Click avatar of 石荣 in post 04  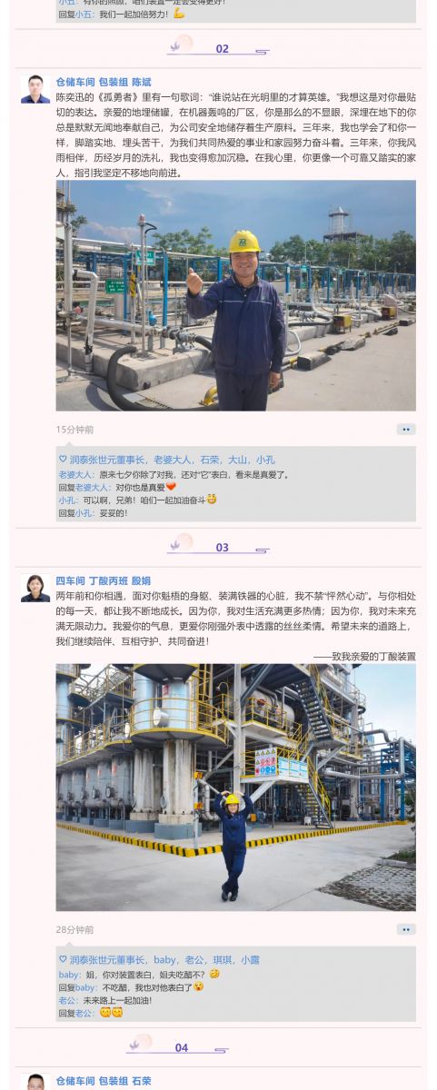(x=35, y=1082)
